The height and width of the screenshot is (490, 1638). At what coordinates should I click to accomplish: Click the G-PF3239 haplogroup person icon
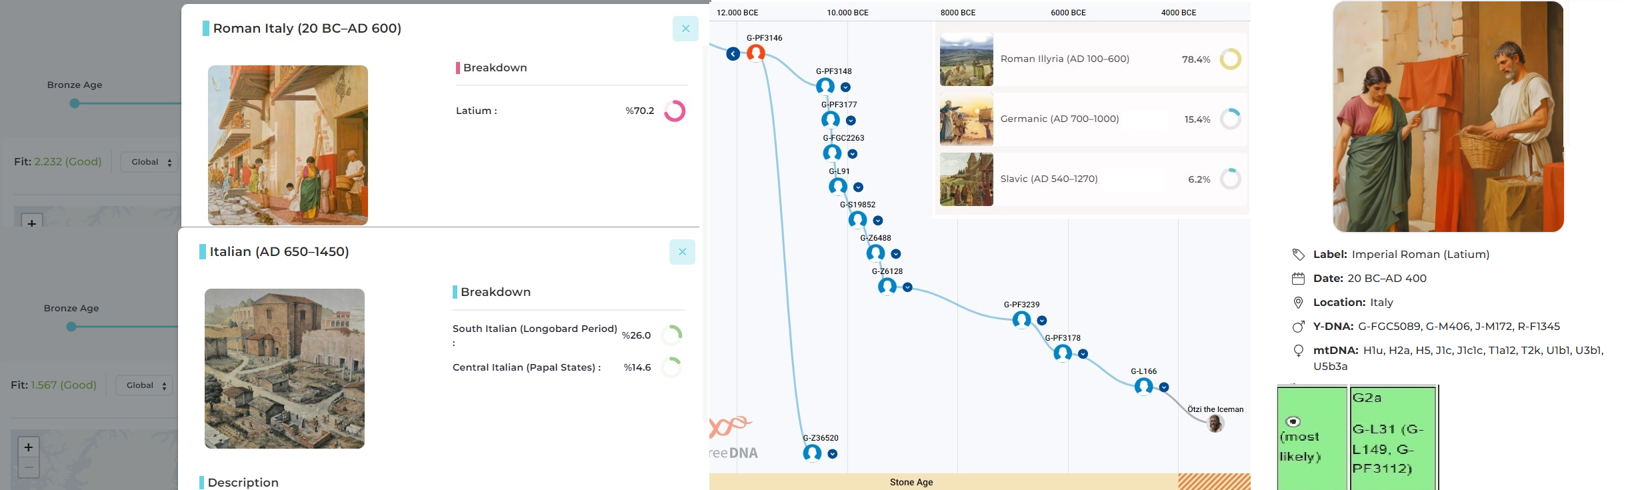(1022, 319)
